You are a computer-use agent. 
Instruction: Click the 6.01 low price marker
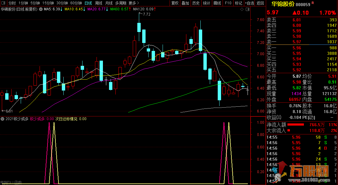[x=9, y=111]
